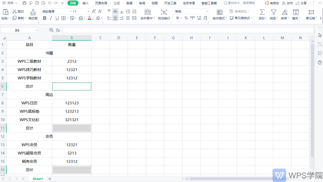Click the Increase Font Size icon
This screenshot has width=323, height=182.
click(x=94, y=11)
